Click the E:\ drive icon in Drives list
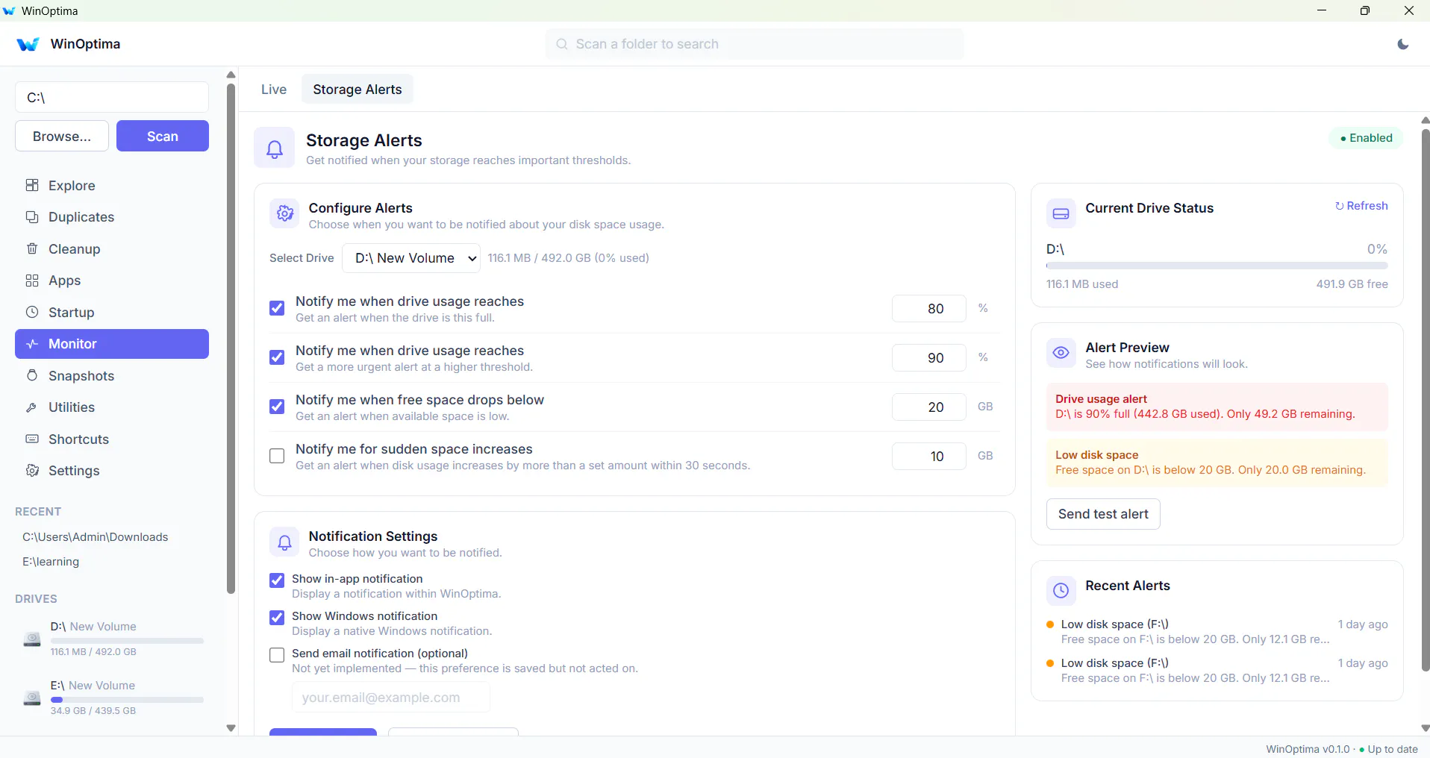The width and height of the screenshot is (1430, 758). [x=32, y=698]
